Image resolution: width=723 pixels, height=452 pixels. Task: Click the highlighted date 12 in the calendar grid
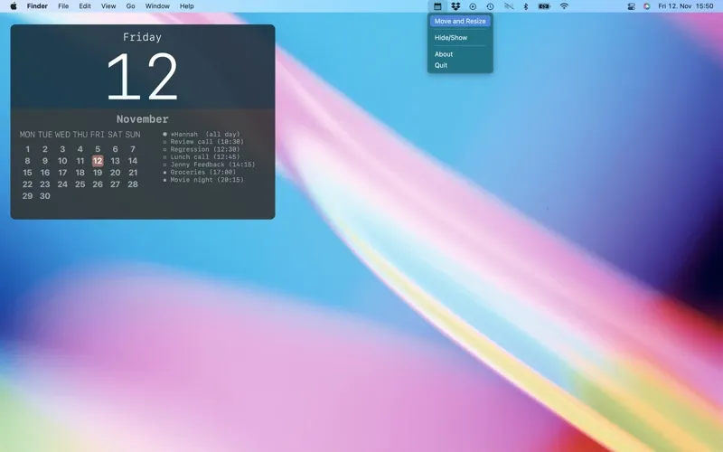(x=98, y=161)
